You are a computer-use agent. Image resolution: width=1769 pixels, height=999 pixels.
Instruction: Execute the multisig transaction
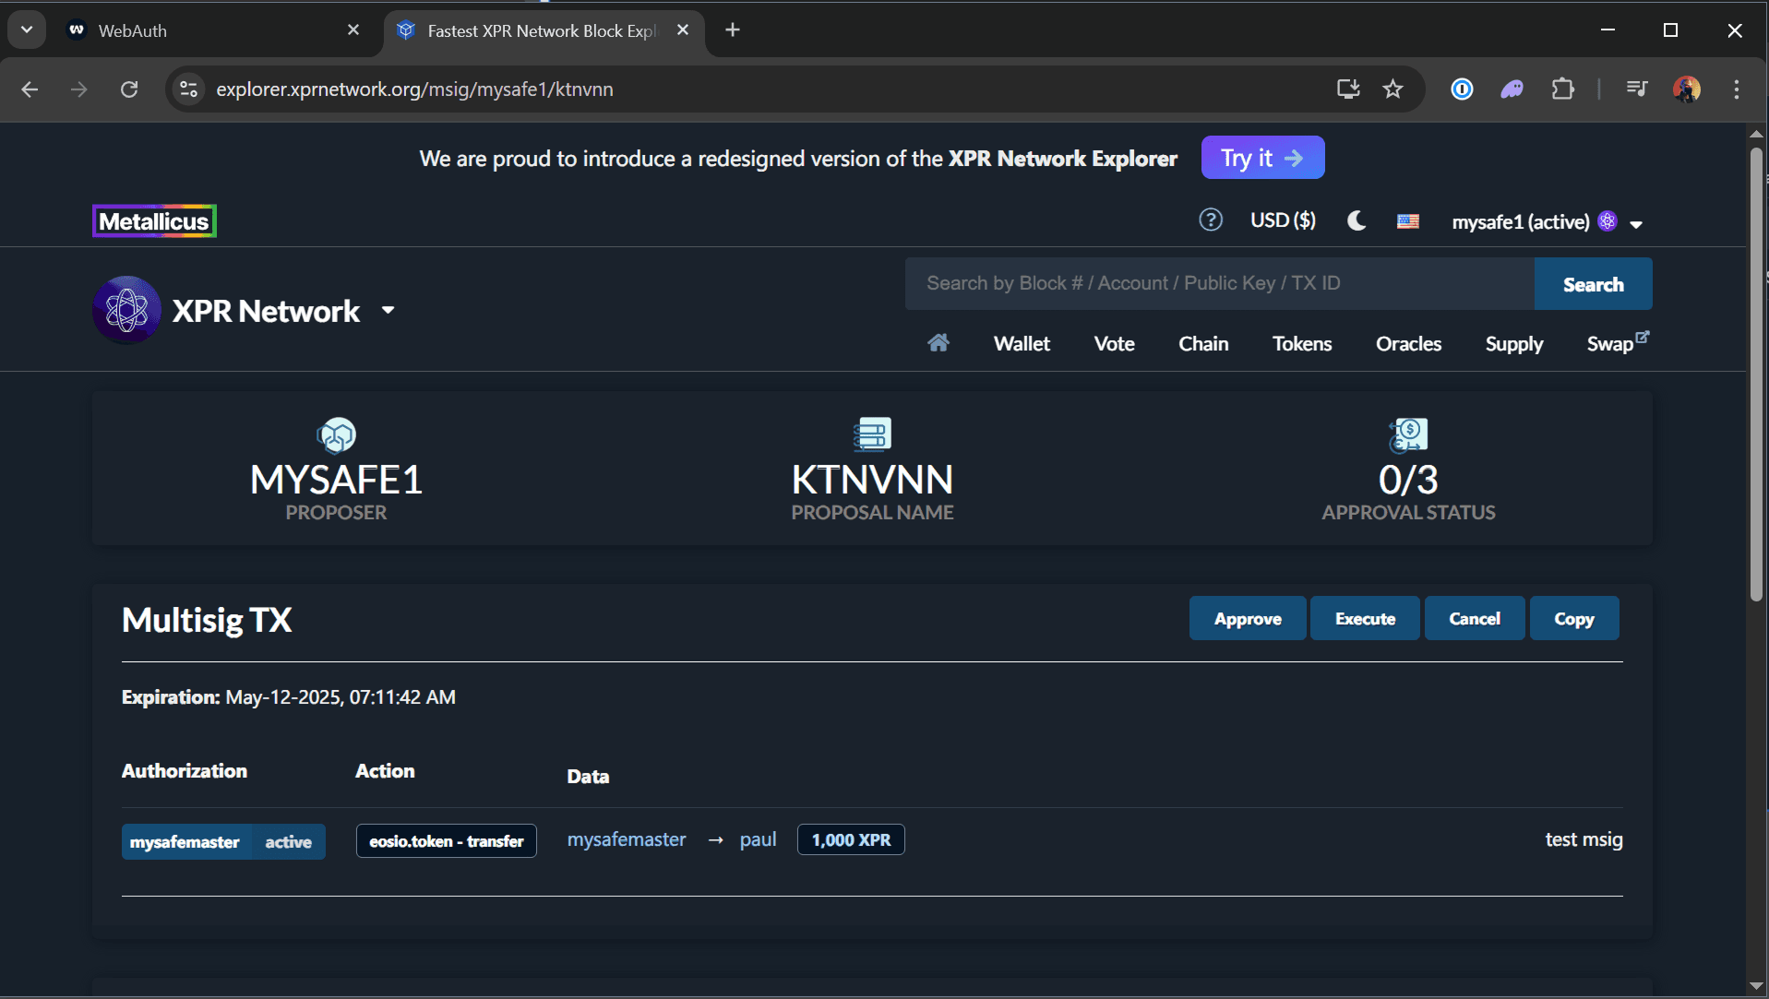[1365, 619]
